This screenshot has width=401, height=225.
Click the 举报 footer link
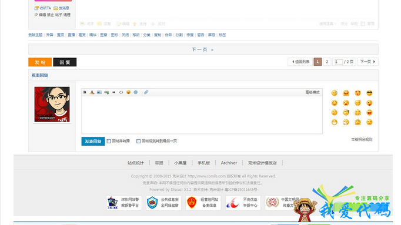tap(159, 163)
